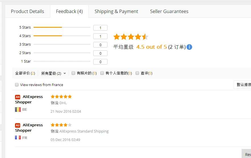The width and height of the screenshot is (251, 158).
Task: Click the A4 buyer level badge
Action: (x=18, y=97)
